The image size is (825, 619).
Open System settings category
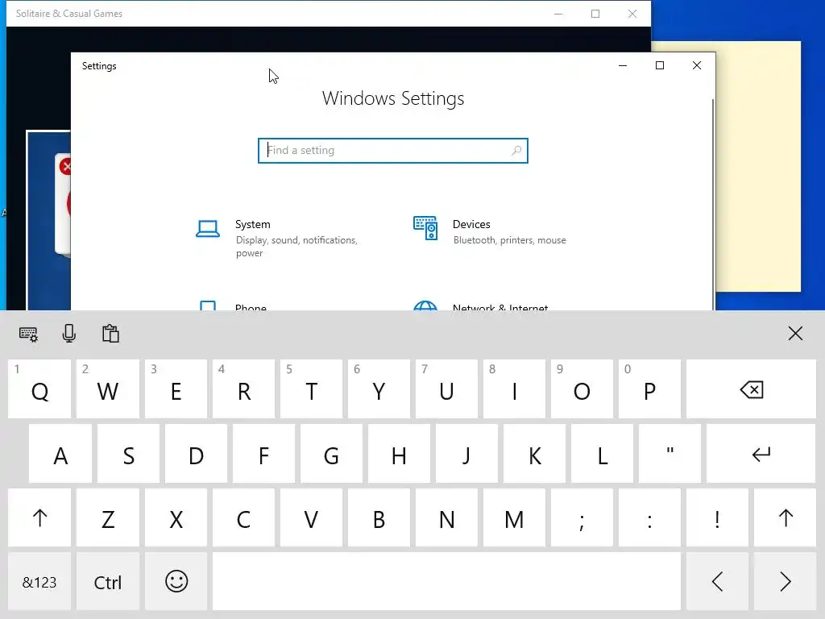click(279, 238)
